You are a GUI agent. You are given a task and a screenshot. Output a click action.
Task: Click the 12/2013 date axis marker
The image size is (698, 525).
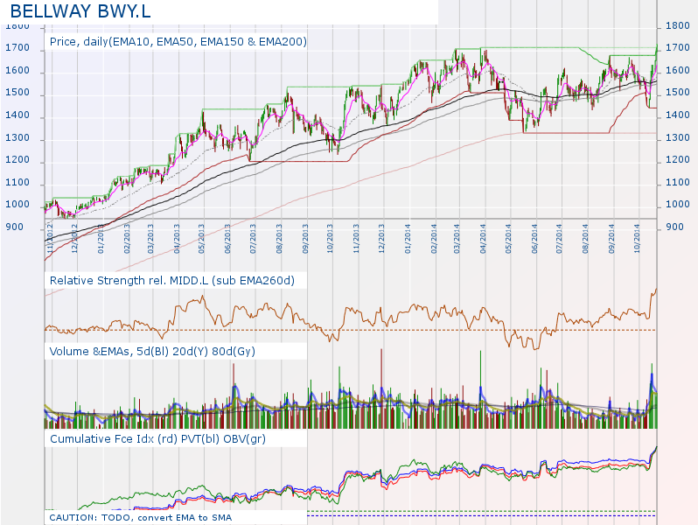coord(381,239)
